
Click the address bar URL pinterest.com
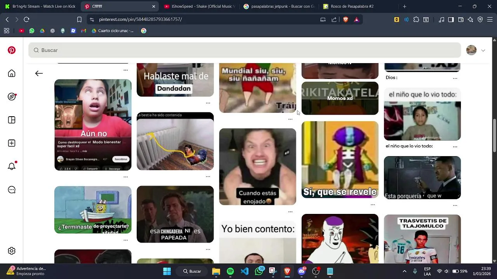140,19
